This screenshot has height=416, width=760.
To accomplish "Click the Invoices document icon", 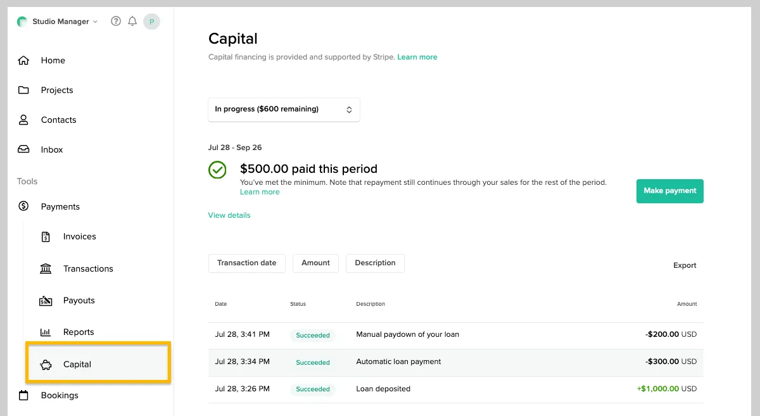I will tap(46, 237).
